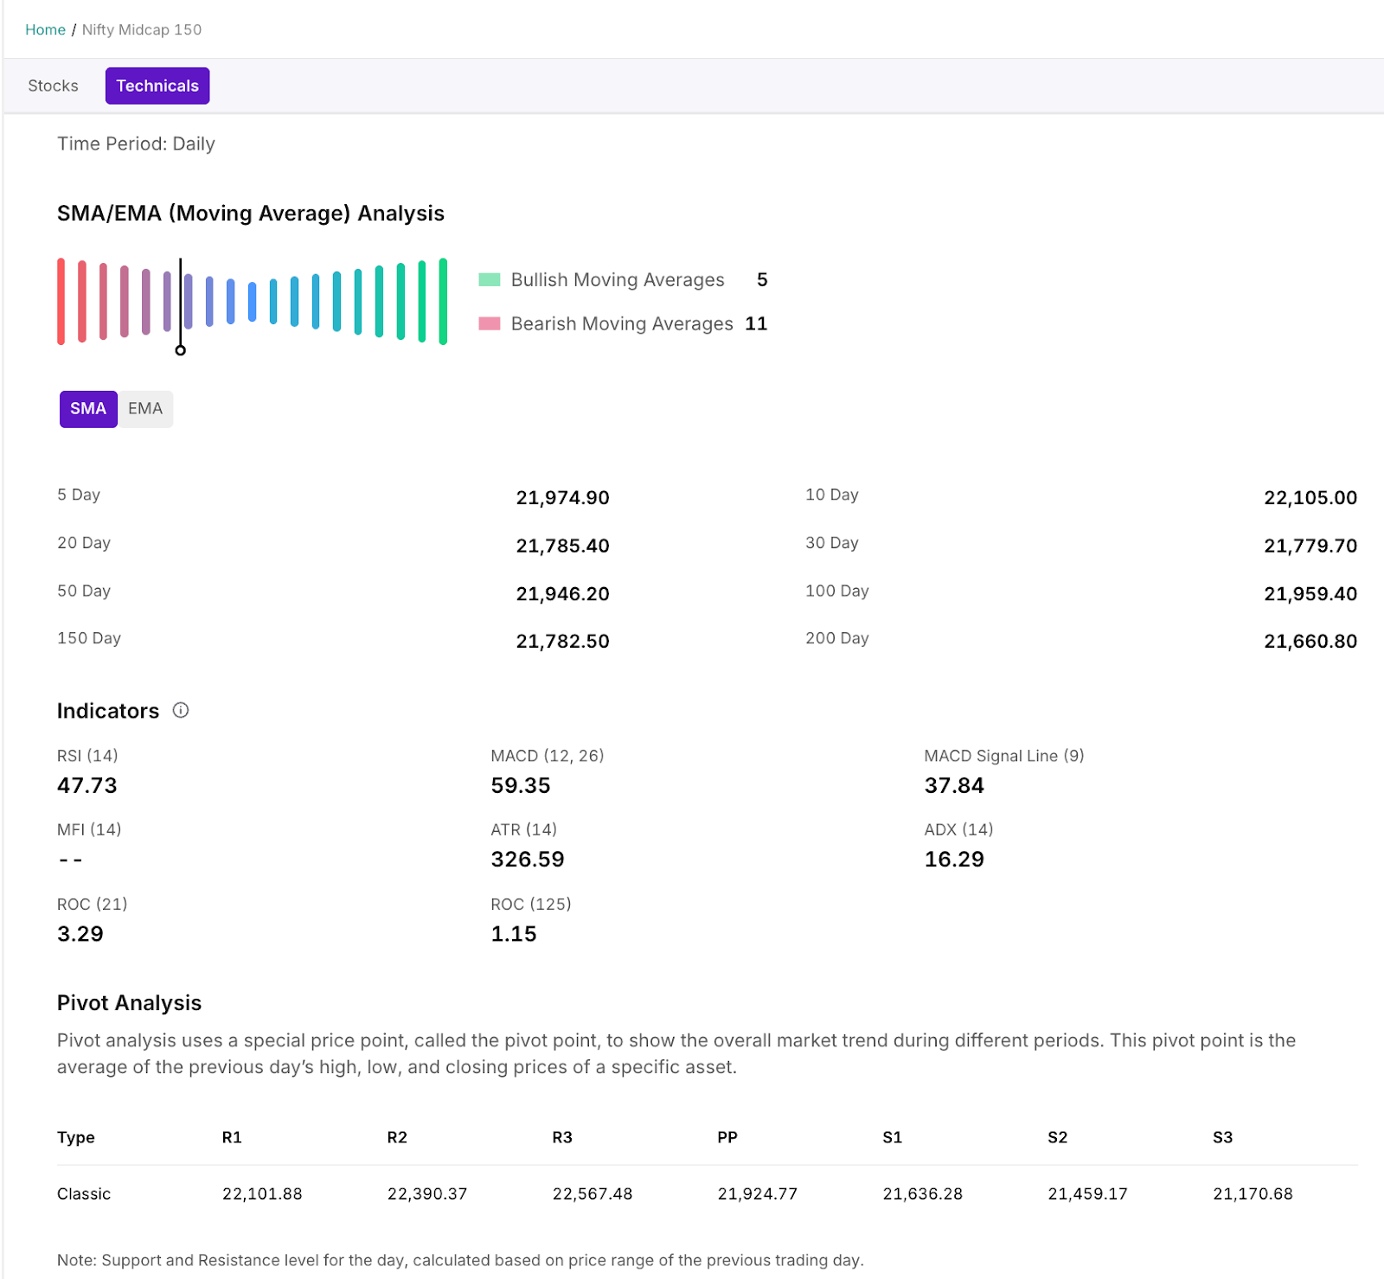Click the RSI (14) value 47.73
The height and width of the screenshot is (1279, 1384).
click(x=87, y=785)
